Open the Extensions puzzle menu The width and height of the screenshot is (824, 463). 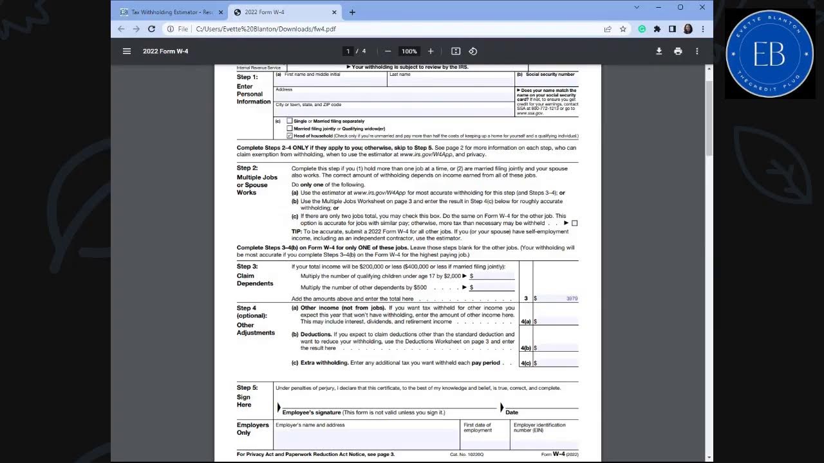pyautogui.click(x=657, y=29)
